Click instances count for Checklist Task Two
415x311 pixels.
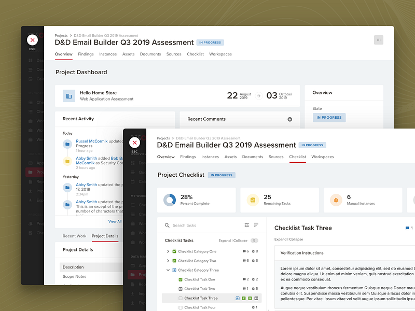pyautogui.click(x=255, y=289)
